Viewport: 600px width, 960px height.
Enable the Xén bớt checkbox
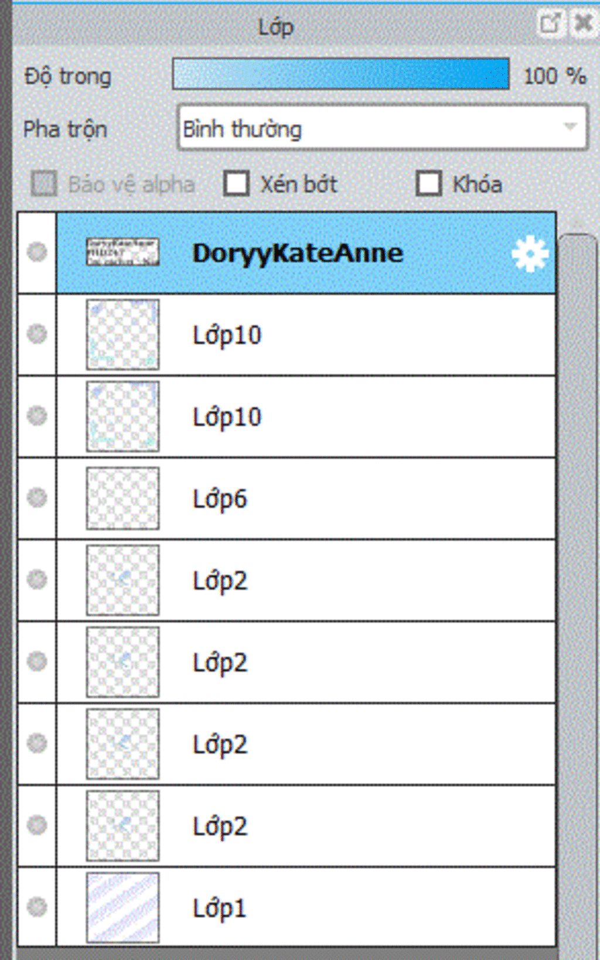tap(237, 183)
